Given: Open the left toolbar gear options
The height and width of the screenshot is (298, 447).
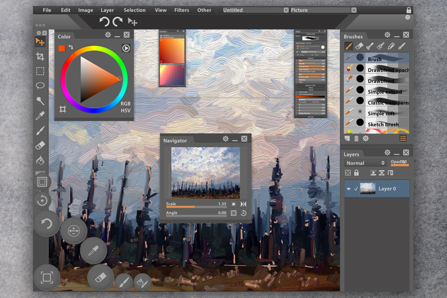Looking at the screenshot, I should click(x=39, y=33).
